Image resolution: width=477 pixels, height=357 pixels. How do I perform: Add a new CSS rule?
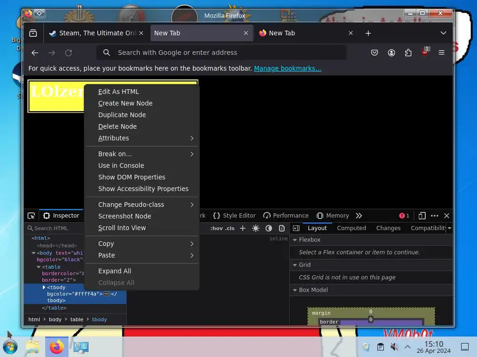click(x=243, y=228)
